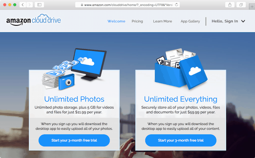Image resolution: width=255 pixels, height=158 pixels.
Task: Click the $11.99 per year description
Action: pos(74,110)
